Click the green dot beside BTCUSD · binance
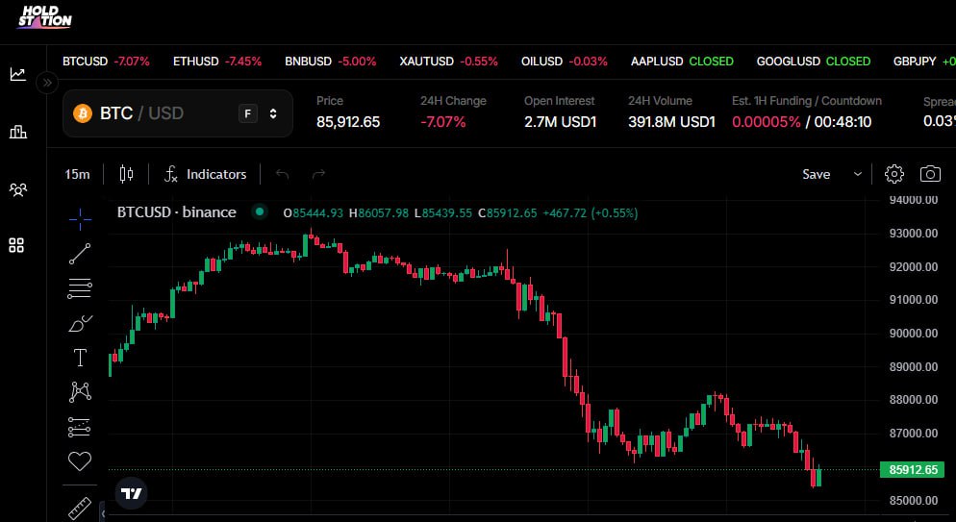This screenshot has height=522, width=956. point(260,211)
